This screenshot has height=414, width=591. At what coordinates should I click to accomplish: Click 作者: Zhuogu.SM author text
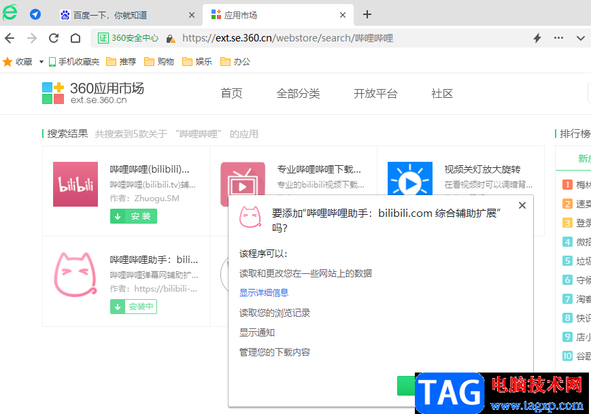144,199
